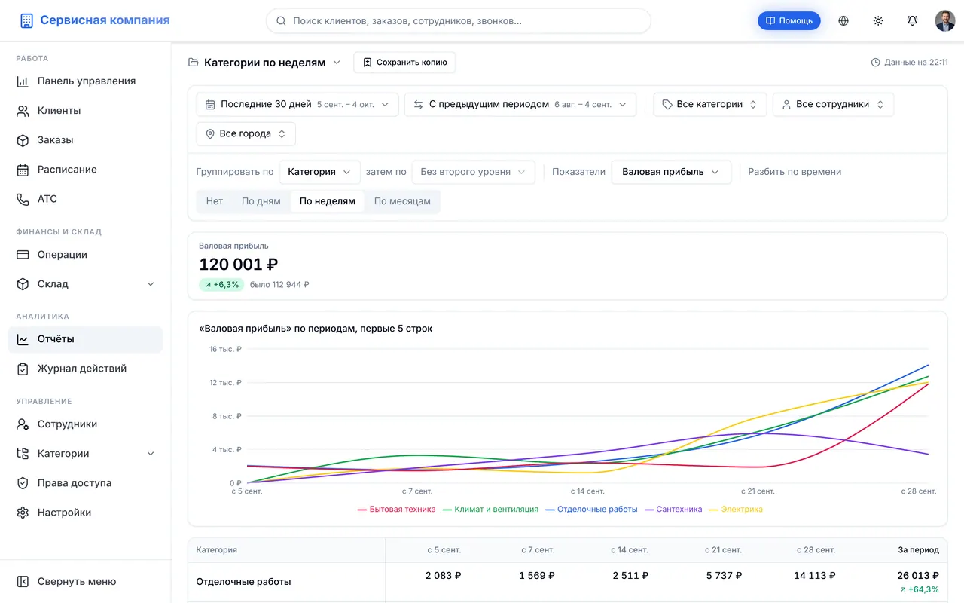The width and height of the screenshot is (964, 603).
Task: Click the company building logo icon
Action: (26, 21)
